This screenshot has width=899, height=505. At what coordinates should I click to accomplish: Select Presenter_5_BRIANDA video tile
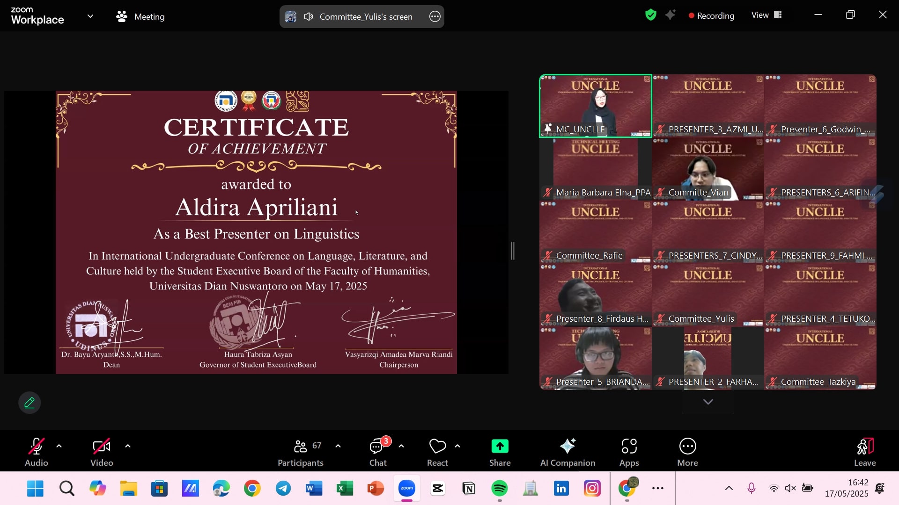click(596, 359)
